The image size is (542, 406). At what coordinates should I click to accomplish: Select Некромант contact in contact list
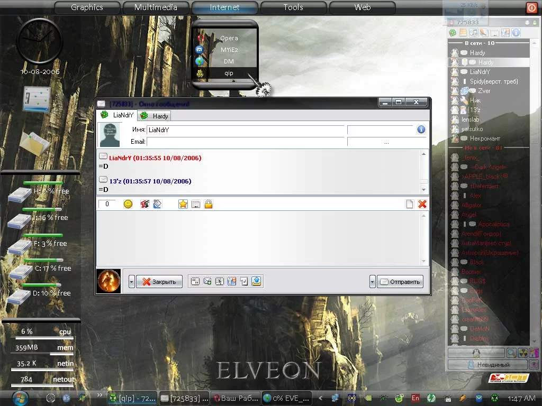[489, 139]
